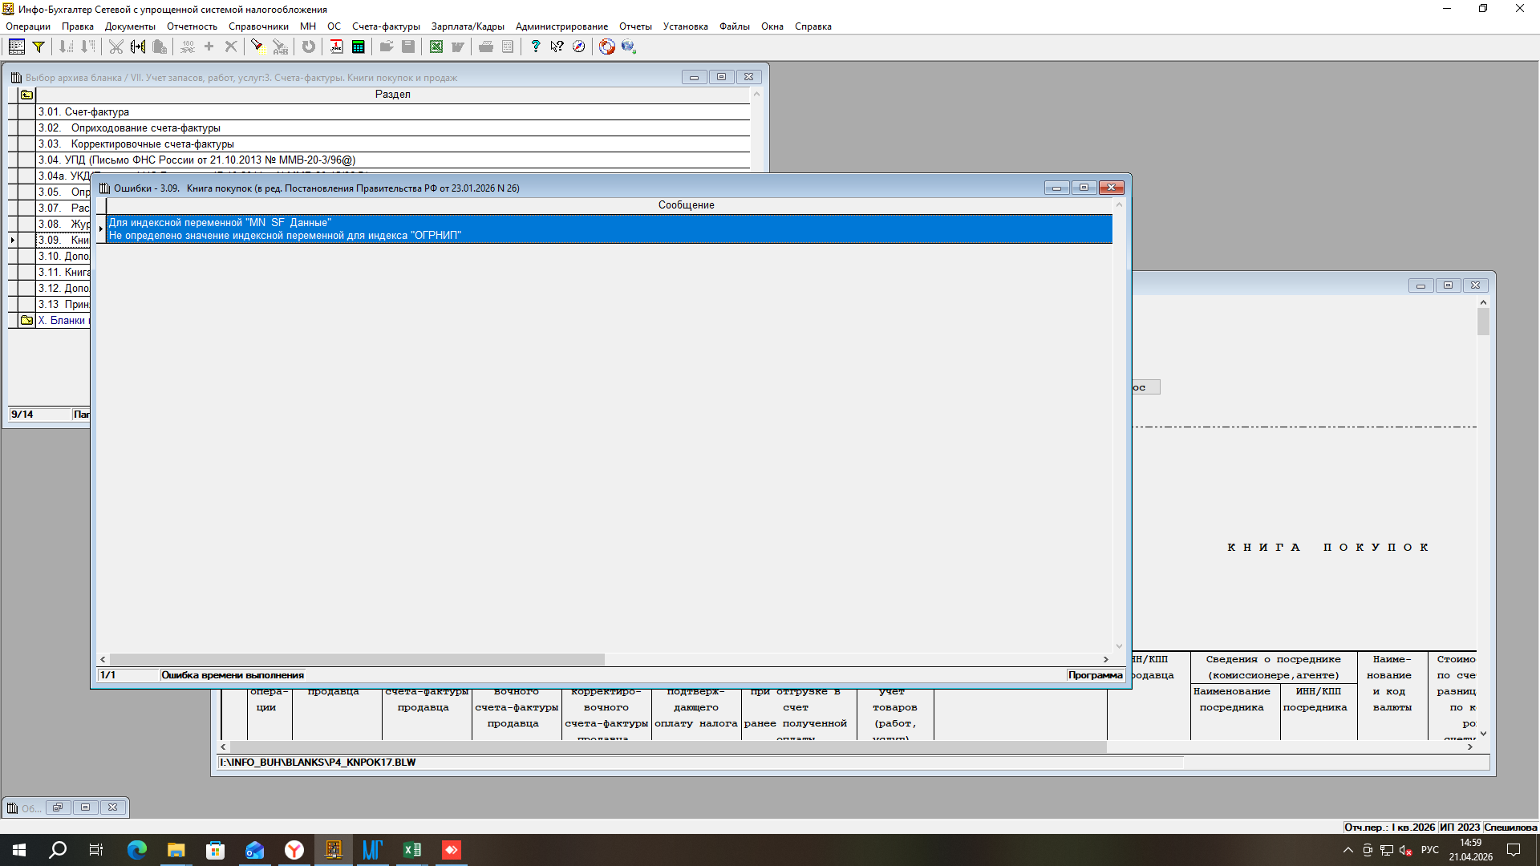1540x866 pixels.
Task: Open the Администрирование menu
Action: point(561,26)
